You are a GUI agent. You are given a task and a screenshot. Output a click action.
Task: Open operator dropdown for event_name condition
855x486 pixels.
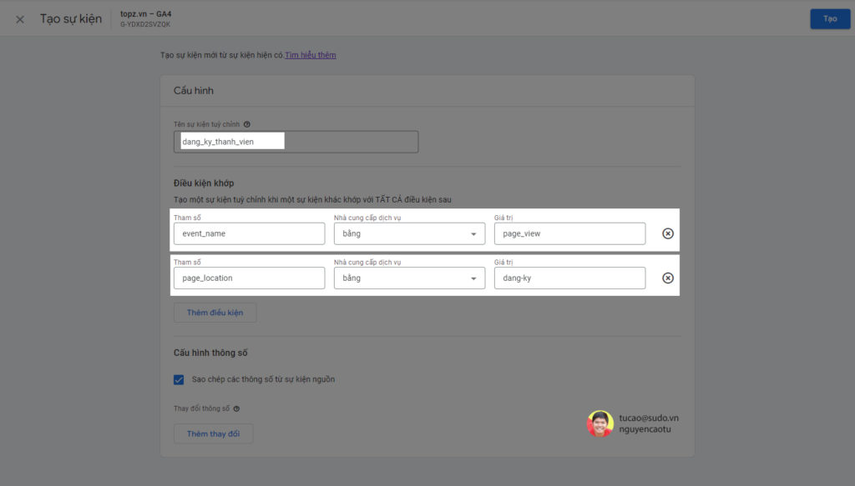click(408, 233)
